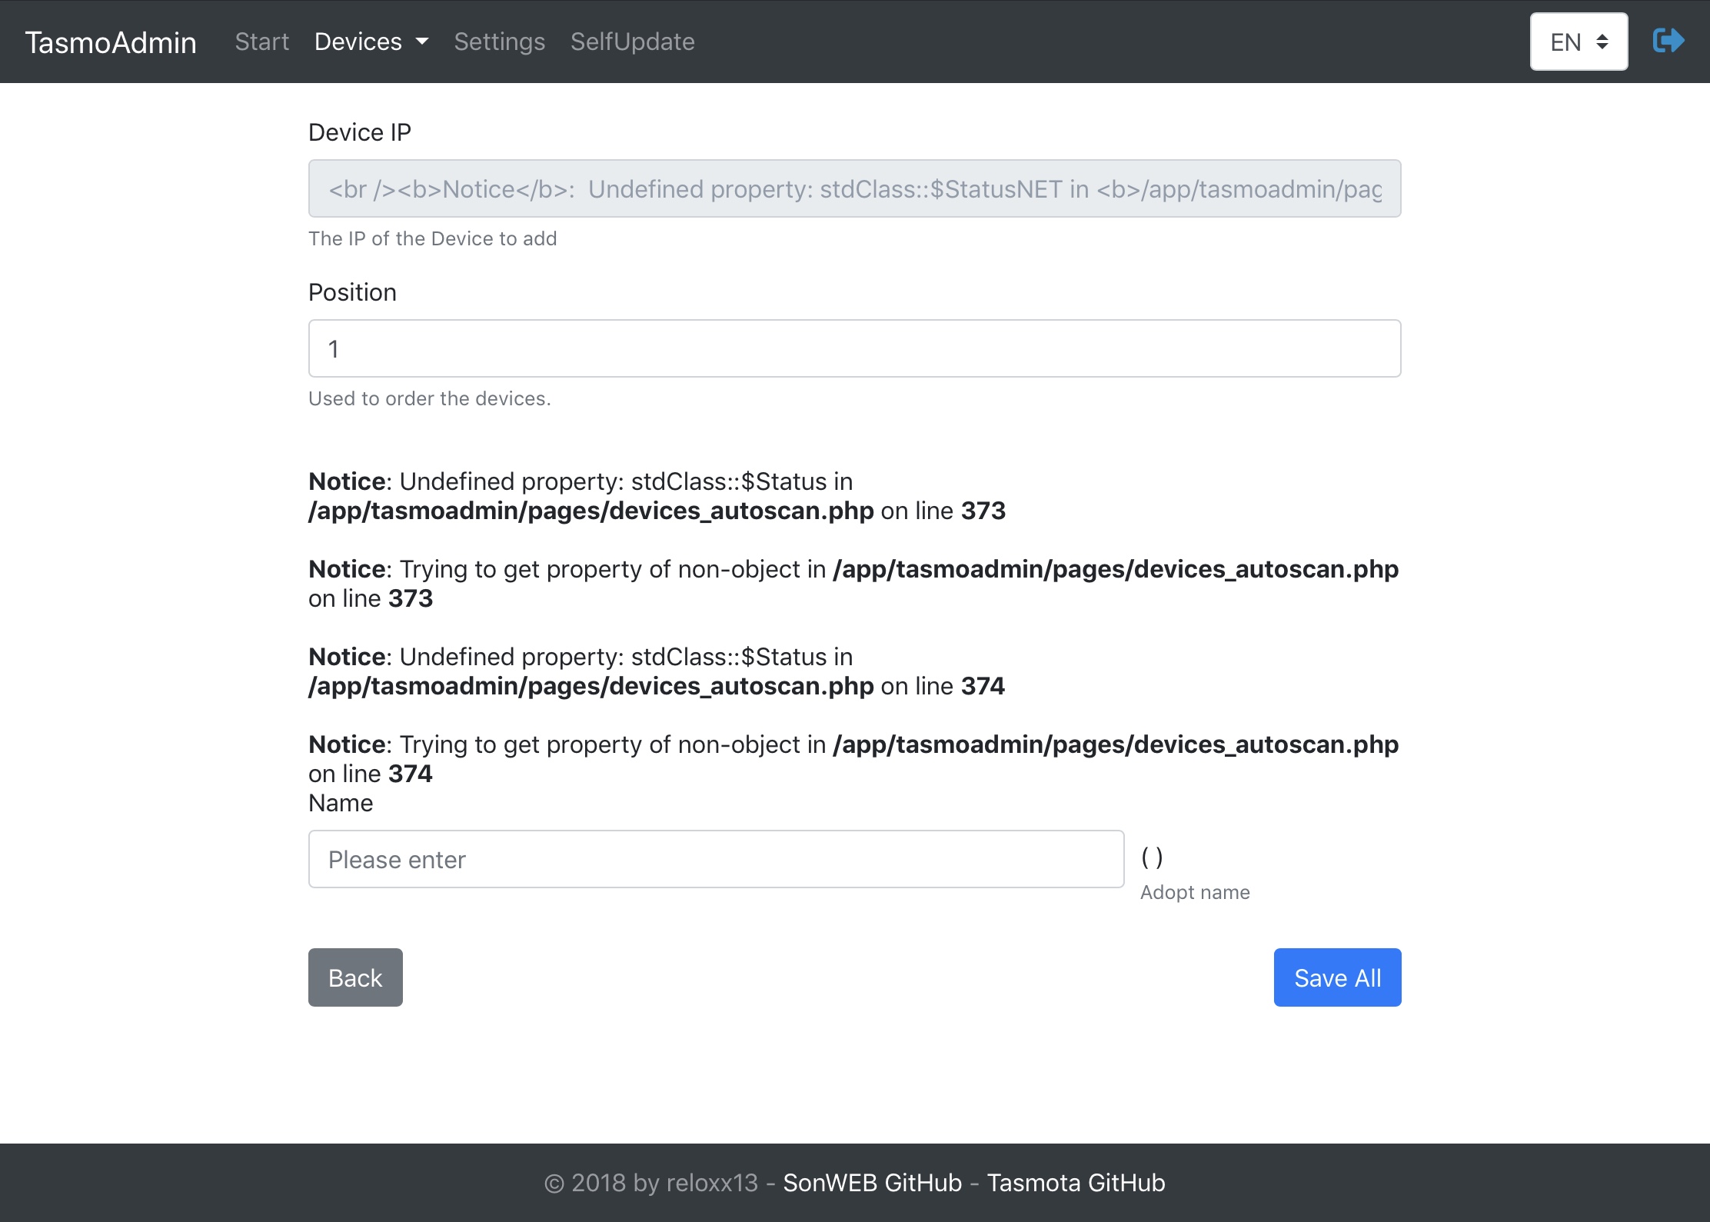Viewport: 1710px width, 1222px height.
Task: Click the 'Adopt name' label
Action: pos(1195,892)
